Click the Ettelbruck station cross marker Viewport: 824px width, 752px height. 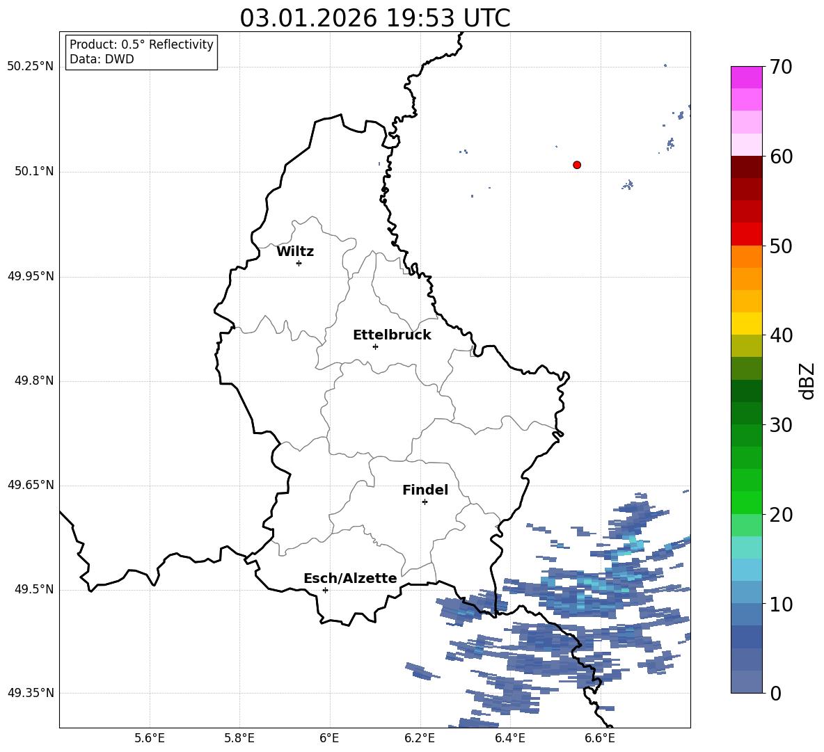point(375,346)
